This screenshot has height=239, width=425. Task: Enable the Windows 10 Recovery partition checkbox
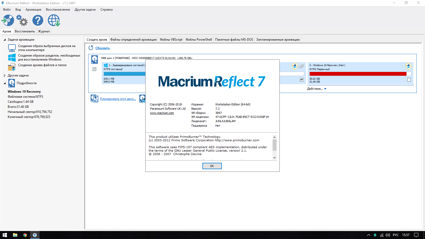click(409, 80)
